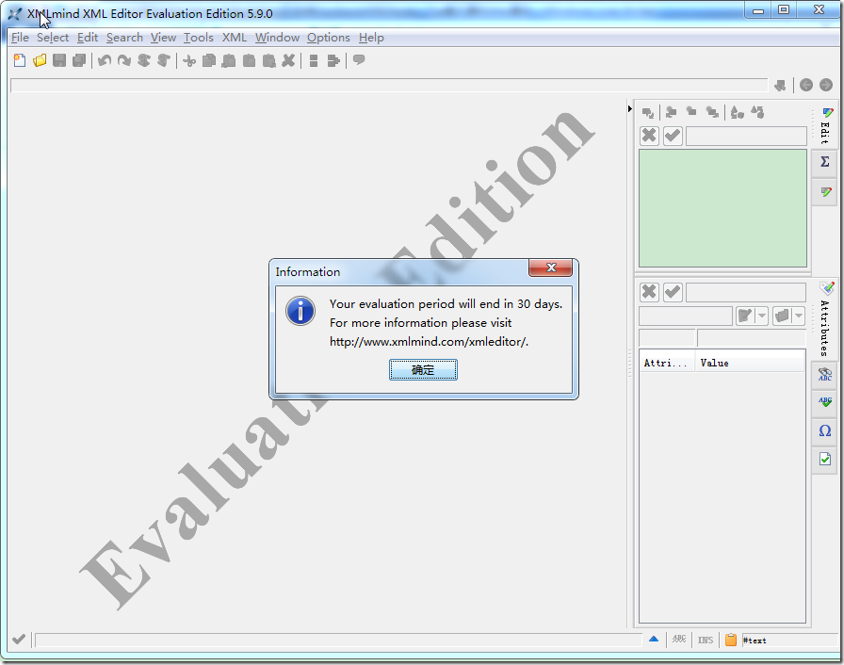Click the Paste Before icon
The width and height of the screenshot is (844, 665).
229,61
